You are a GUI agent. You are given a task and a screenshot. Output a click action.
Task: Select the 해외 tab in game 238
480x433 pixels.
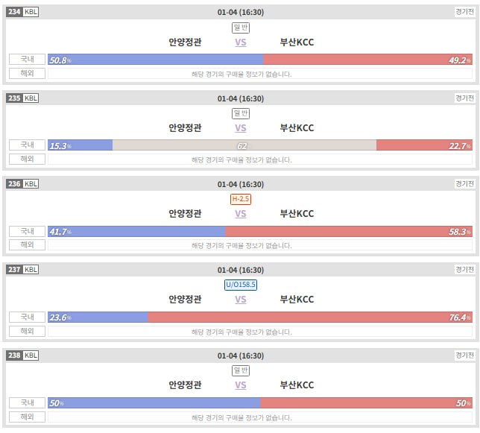pos(28,417)
